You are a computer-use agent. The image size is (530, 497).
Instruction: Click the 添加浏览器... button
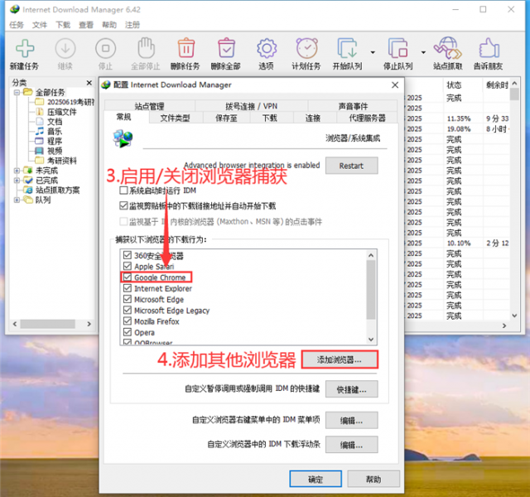tap(340, 359)
